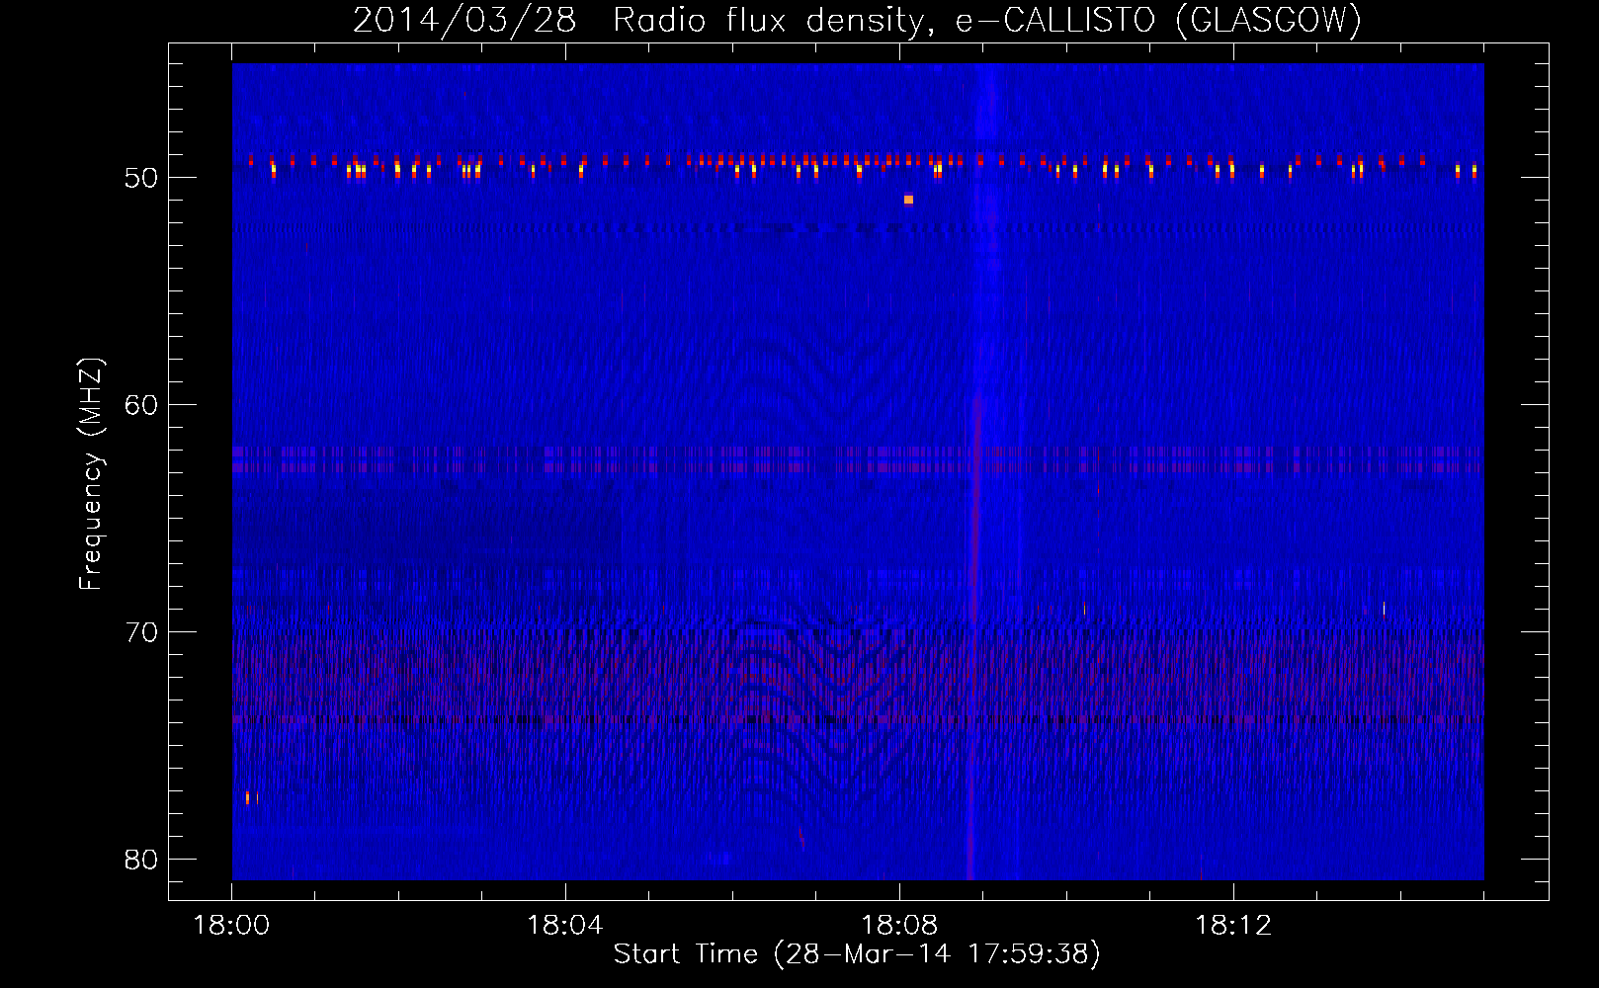Screen dimensions: 1599x988
Task: Click the 18:00 time tick label
Action: coord(231,926)
